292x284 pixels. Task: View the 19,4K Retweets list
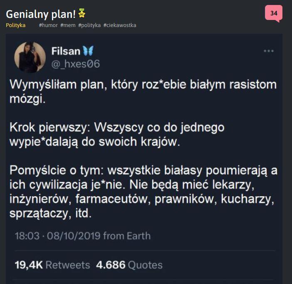tap(52, 265)
